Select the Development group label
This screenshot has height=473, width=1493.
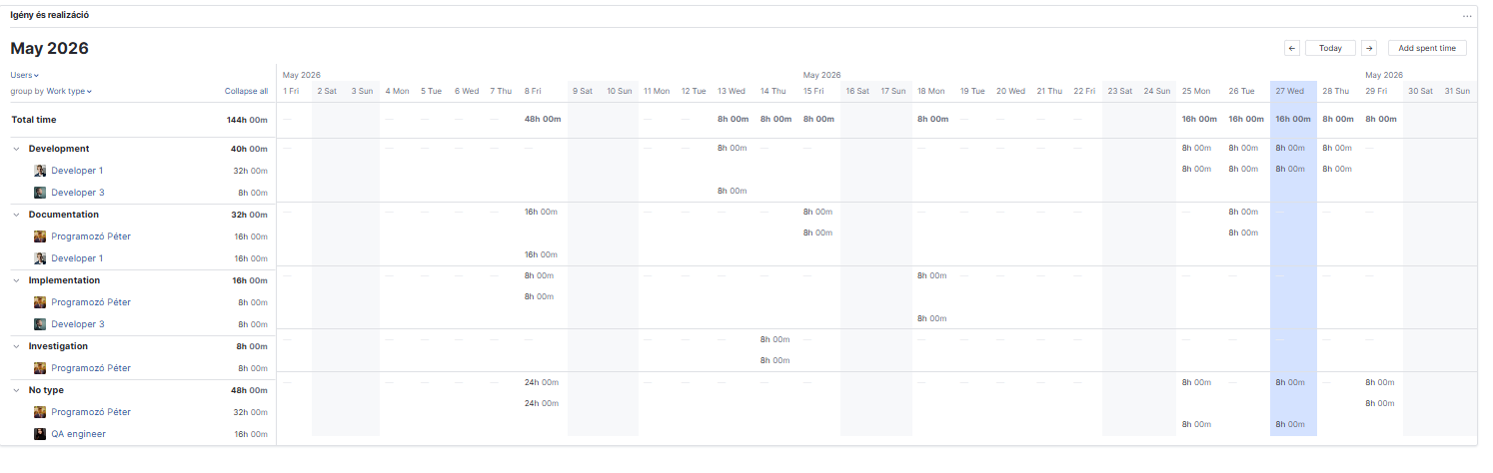pos(59,149)
